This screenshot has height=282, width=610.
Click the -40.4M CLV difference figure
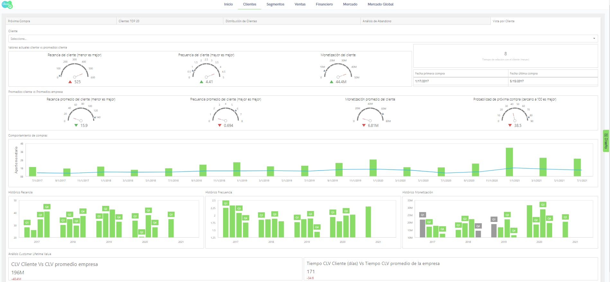[x=16, y=279]
